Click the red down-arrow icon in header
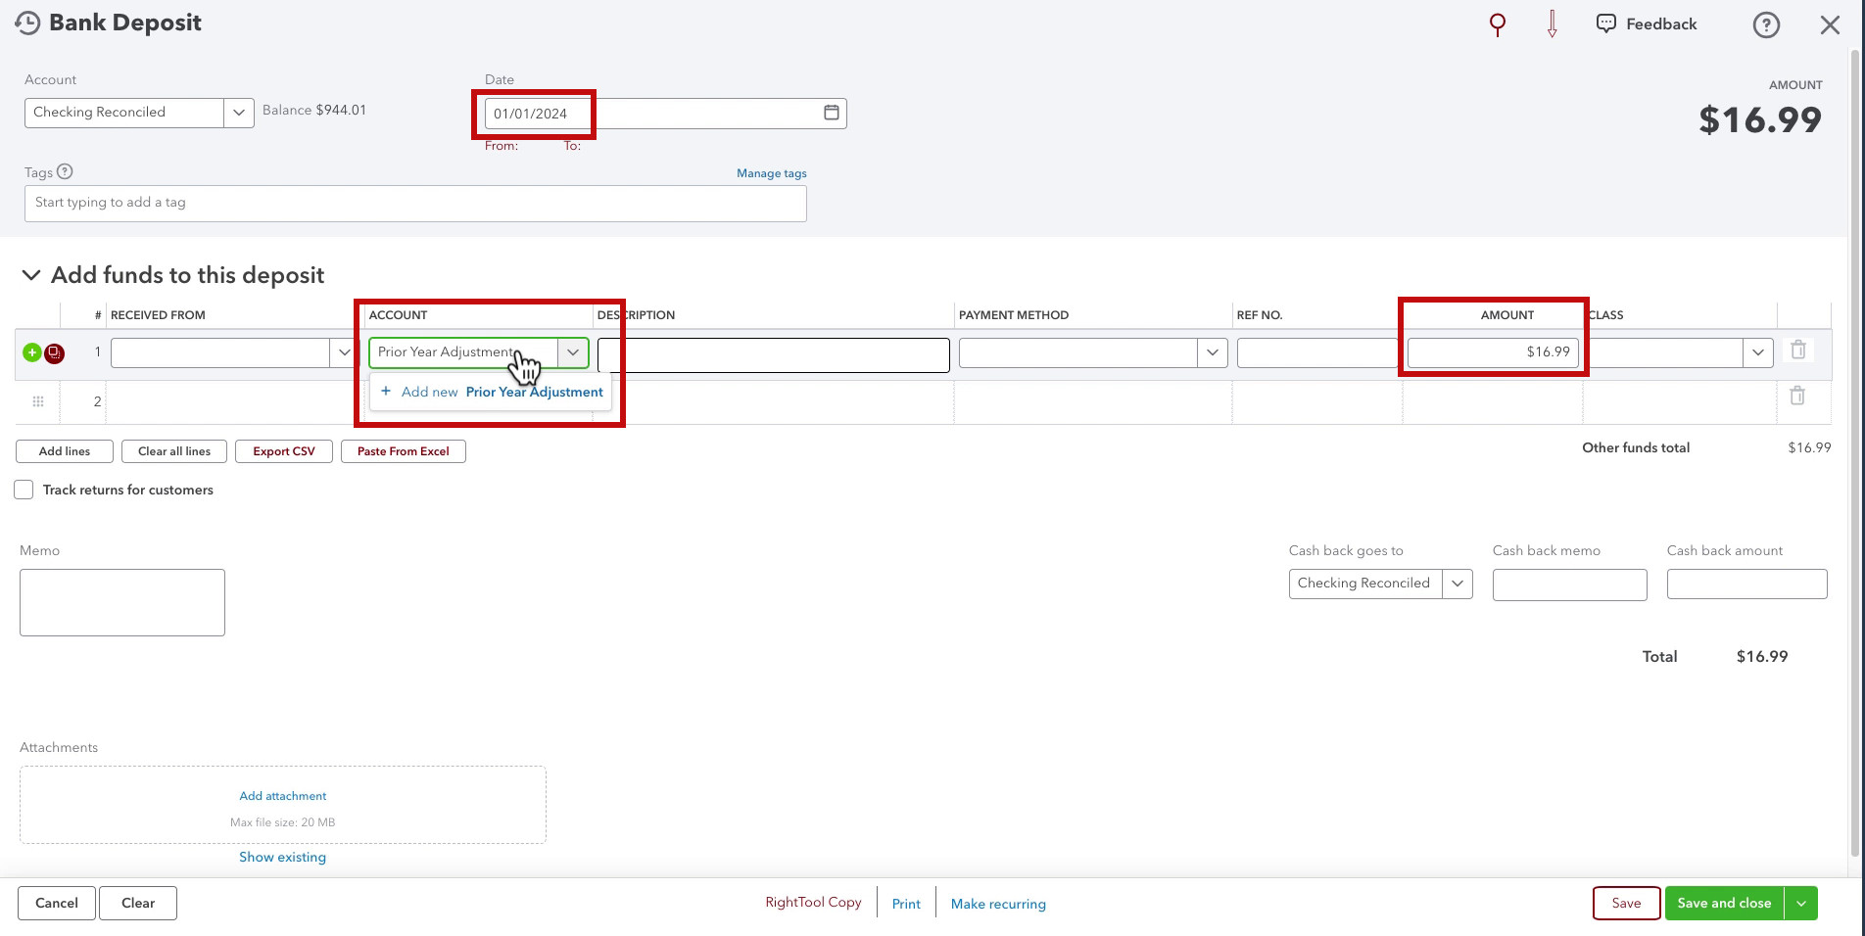 click(1553, 23)
